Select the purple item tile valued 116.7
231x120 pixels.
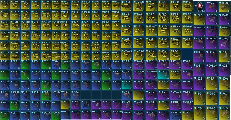point(151,115)
